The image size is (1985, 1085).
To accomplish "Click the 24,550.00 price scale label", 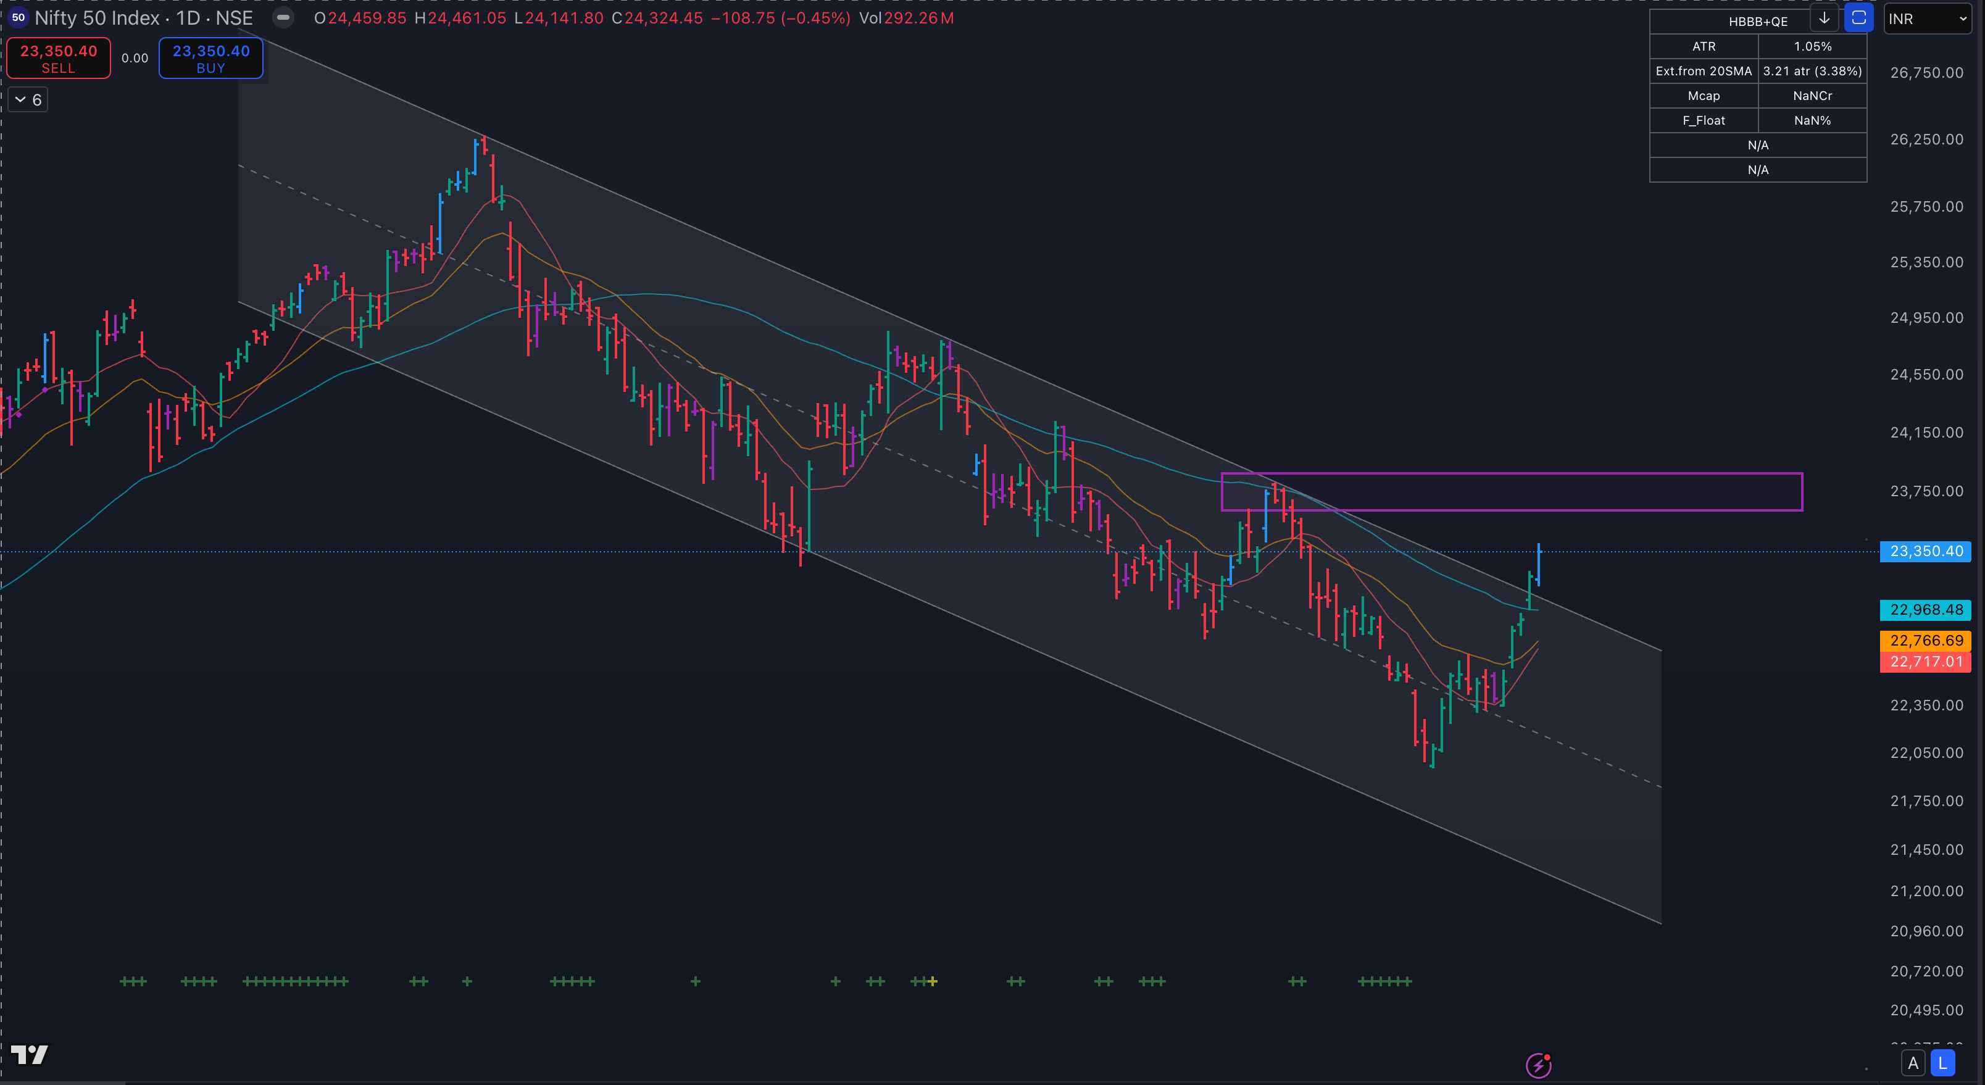I will tap(1926, 375).
